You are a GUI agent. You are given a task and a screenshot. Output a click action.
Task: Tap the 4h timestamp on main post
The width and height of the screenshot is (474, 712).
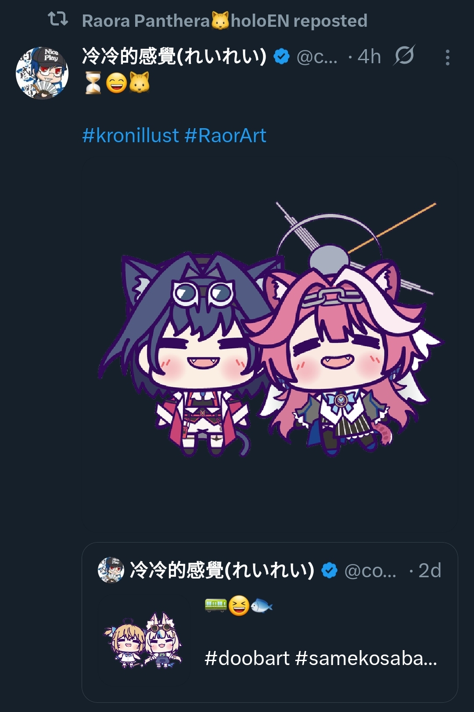coord(369,57)
